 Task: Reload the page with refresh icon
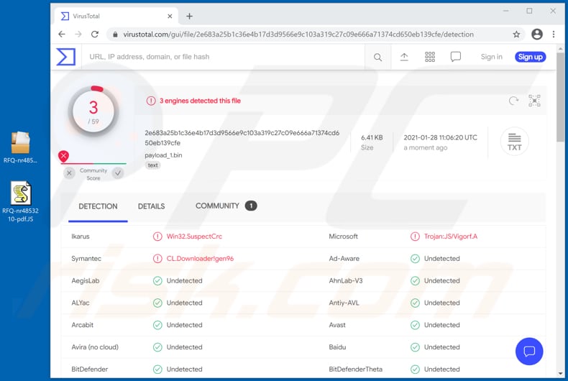pos(95,34)
